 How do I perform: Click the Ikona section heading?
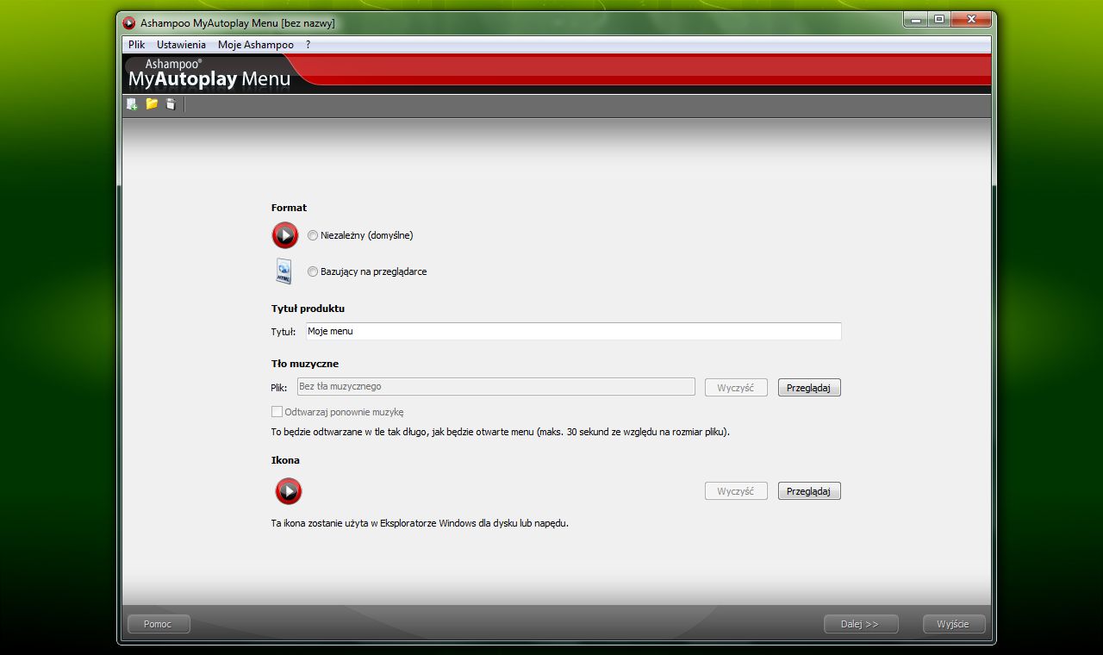coord(285,460)
